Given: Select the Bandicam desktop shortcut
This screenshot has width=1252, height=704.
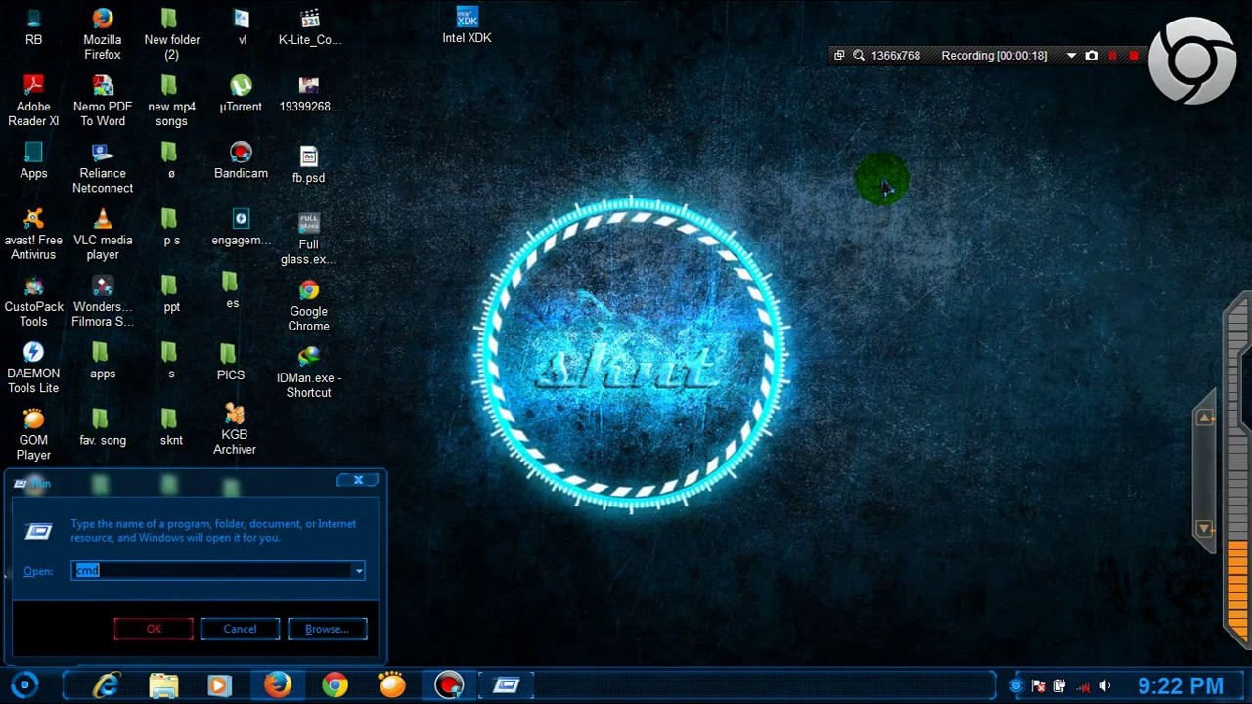Looking at the screenshot, I should coord(241,160).
